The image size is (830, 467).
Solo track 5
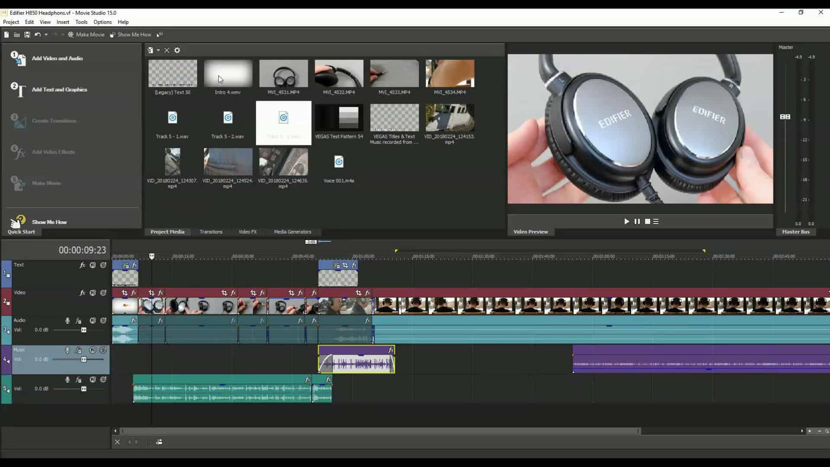tap(103, 380)
